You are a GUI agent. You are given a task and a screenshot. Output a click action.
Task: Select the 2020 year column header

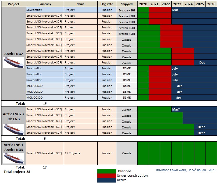point(143,4)
